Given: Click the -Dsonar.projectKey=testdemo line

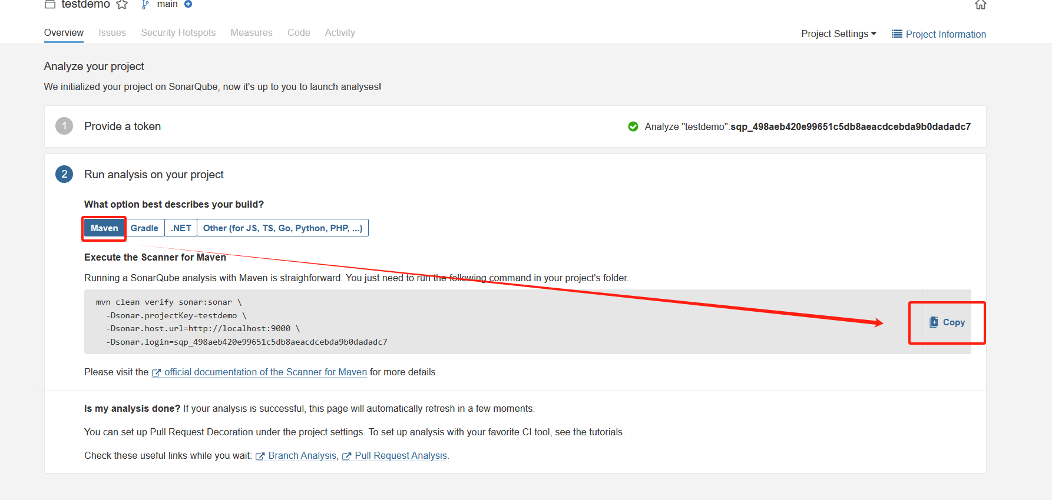Looking at the screenshot, I should 176,316.
